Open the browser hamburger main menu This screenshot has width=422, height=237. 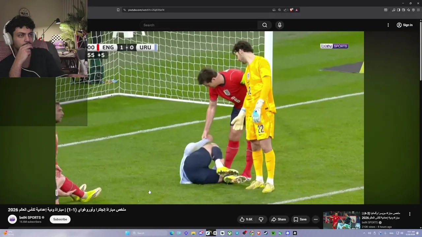(x=418, y=10)
